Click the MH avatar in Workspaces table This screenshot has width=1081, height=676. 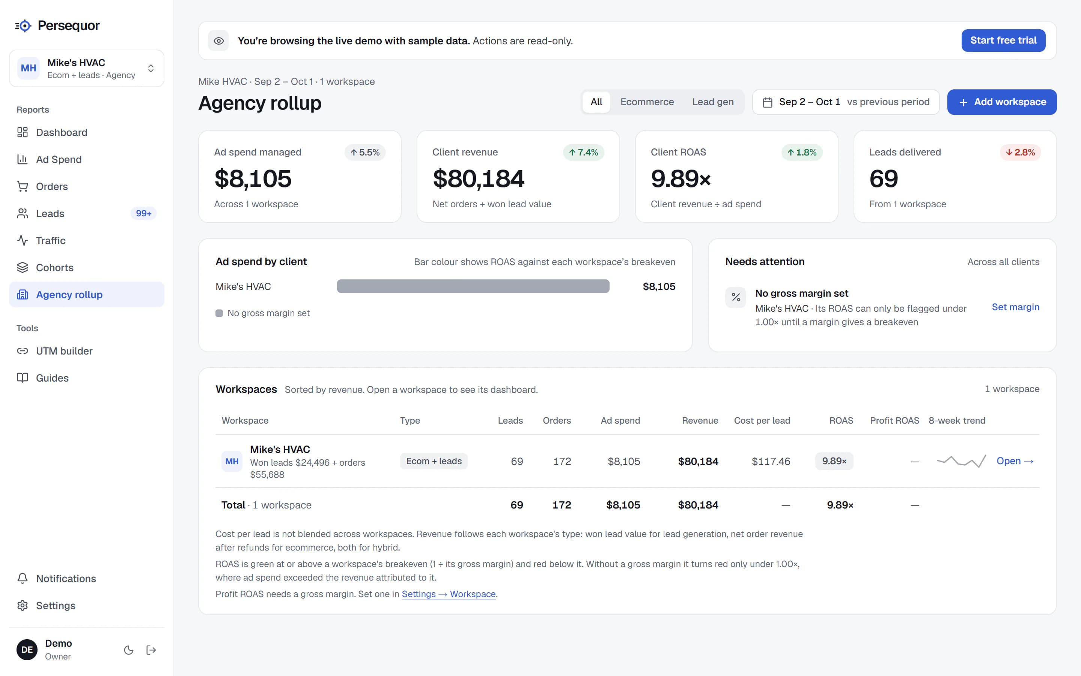point(232,462)
